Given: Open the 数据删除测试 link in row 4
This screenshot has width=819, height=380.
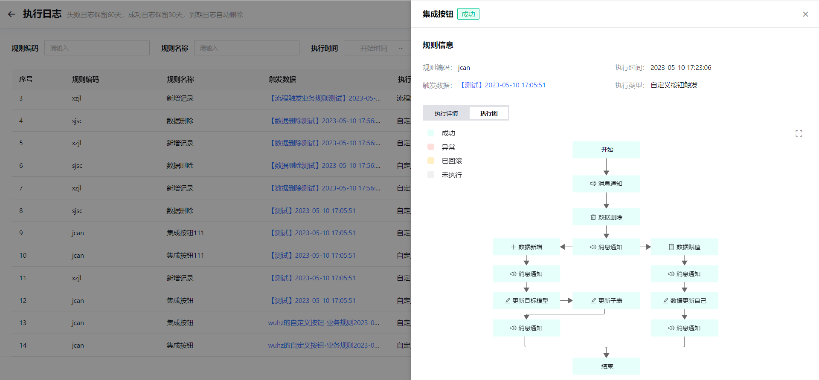Looking at the screenshot, I should click(324, 121).
